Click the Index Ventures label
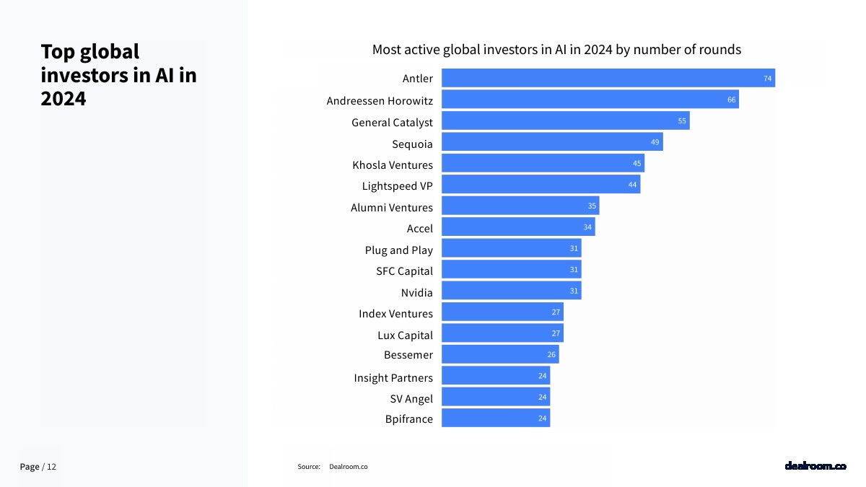Image resolution: width=866 pixels, height=487 pixels. (x=395, y=314)
